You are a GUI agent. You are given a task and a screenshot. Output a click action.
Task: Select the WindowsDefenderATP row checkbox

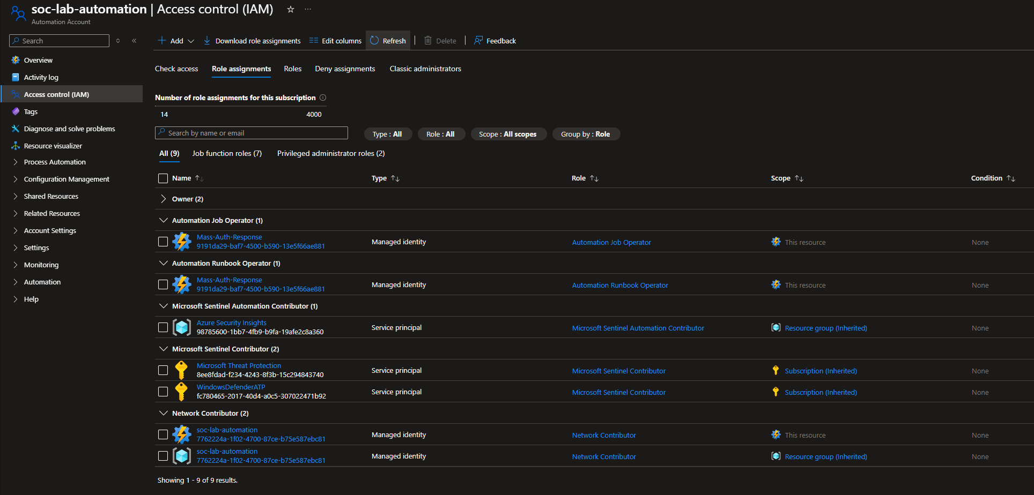click(x=163, y=392)
